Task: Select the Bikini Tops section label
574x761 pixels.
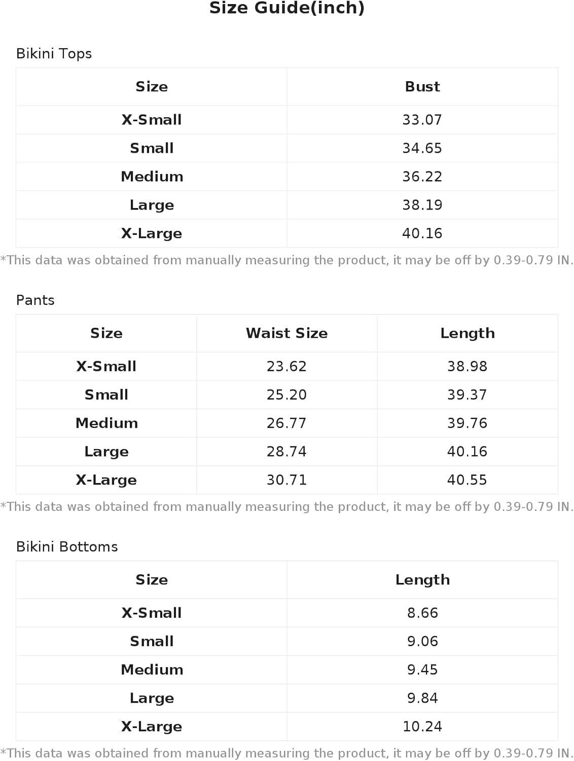Action: pos(54,54)
